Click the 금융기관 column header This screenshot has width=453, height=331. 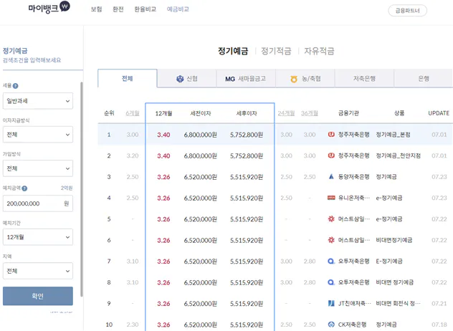pos(348,113)
